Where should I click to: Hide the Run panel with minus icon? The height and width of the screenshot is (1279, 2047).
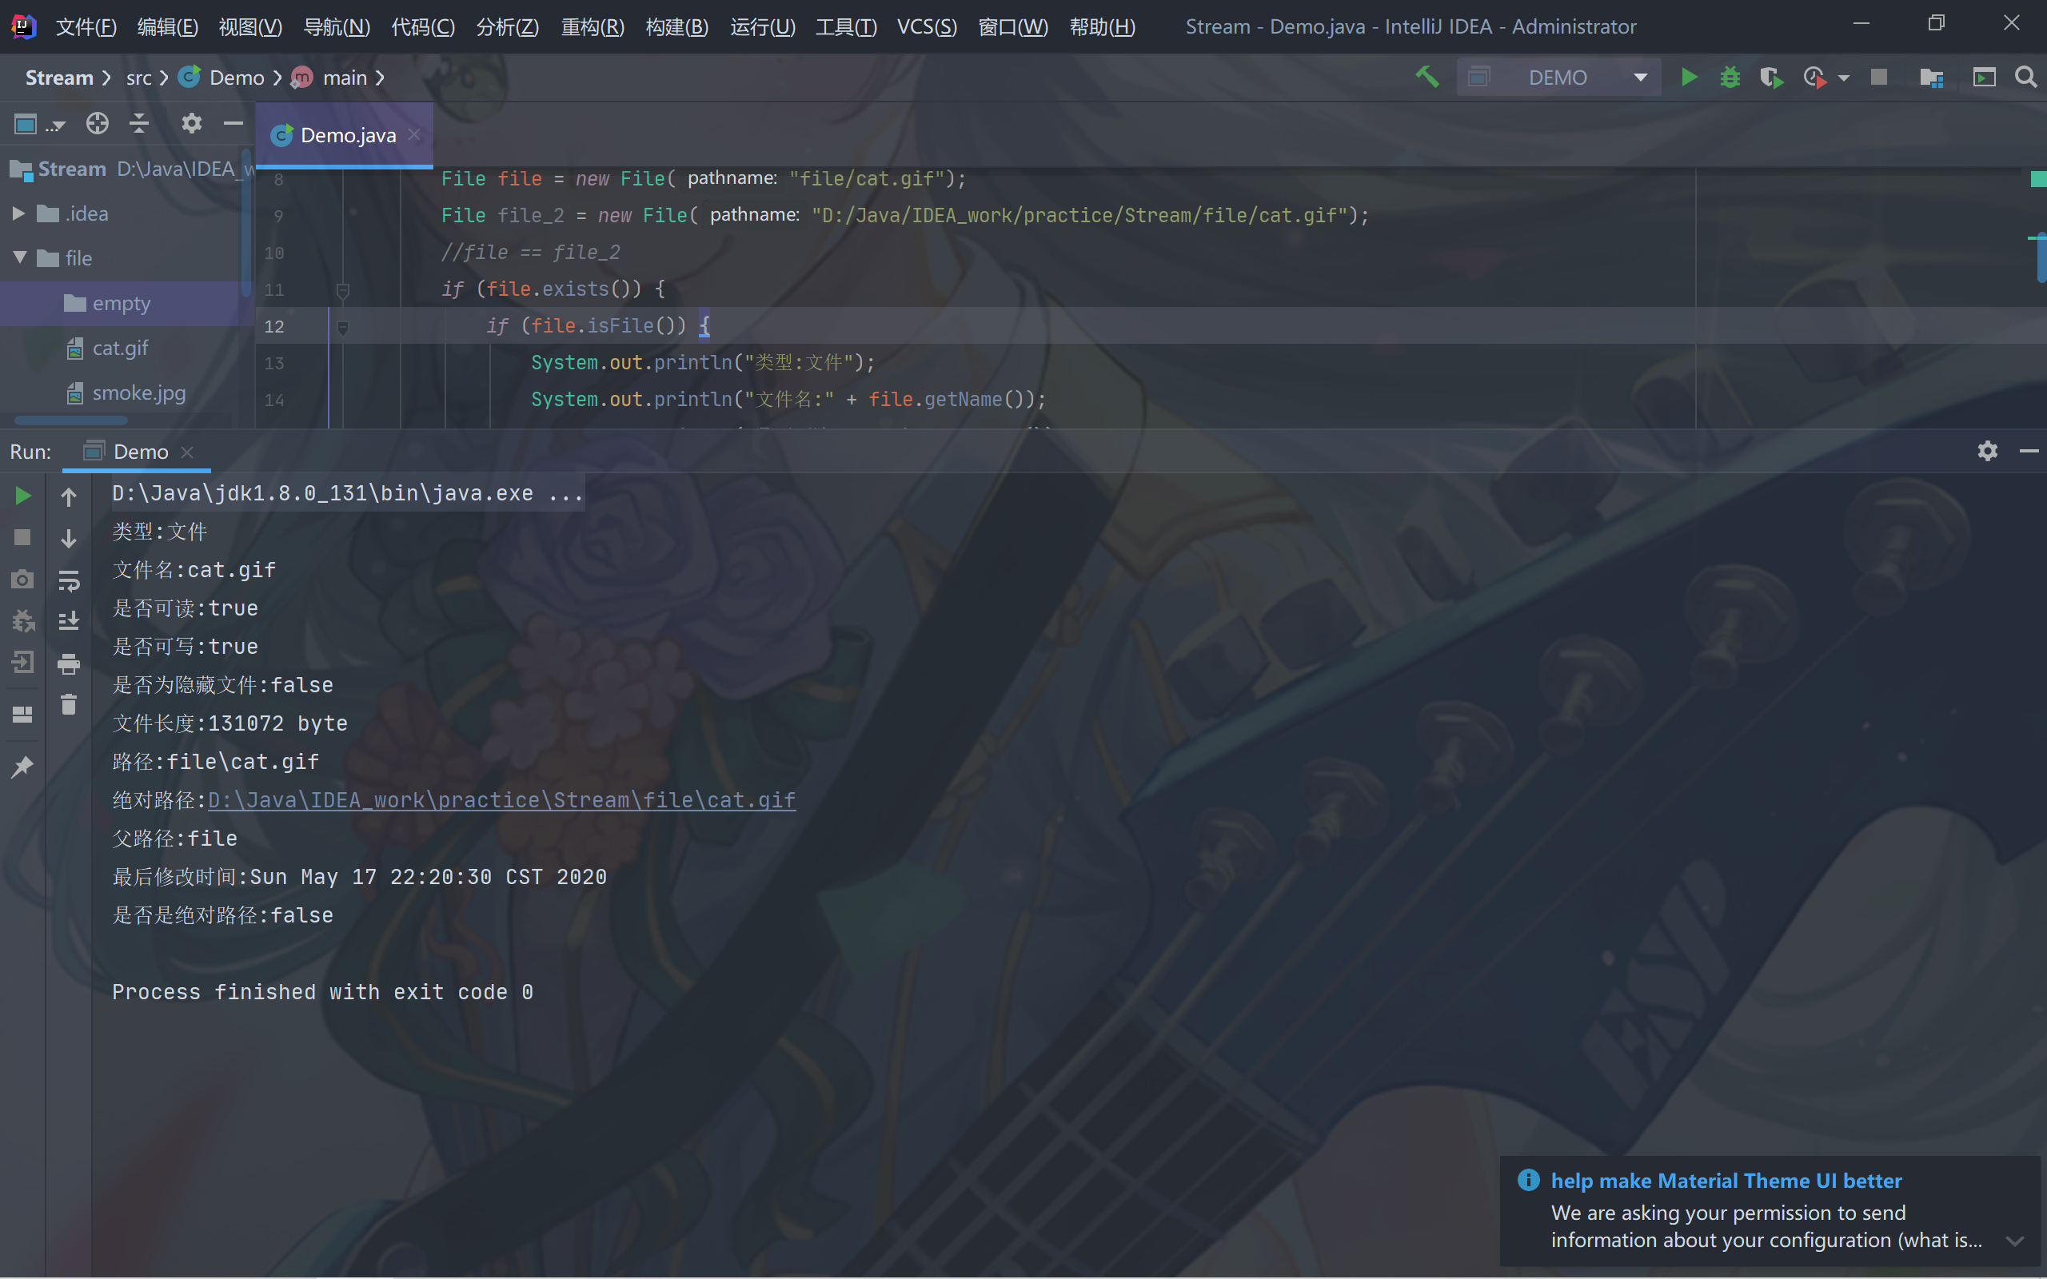[x=2029, y=451]
